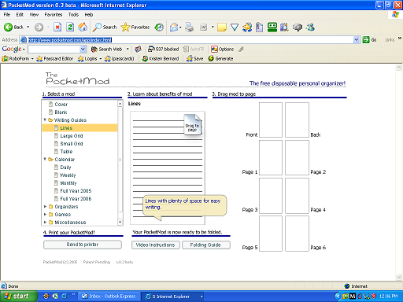Open the 5 Internet Explorer taskbar group
The image size is (403, 302).
[173, 296]
